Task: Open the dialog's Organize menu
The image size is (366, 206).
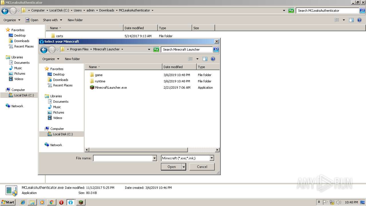Action: (x=51, y=59)
